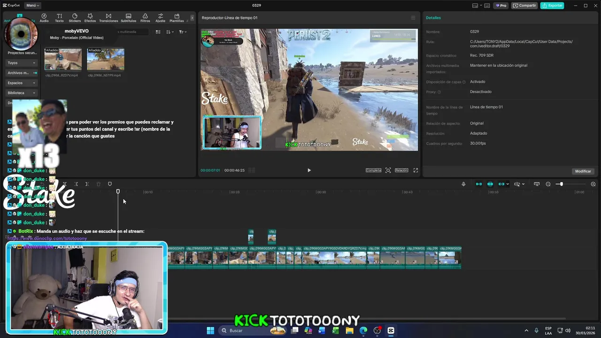Zoom out the timeline
Viewport: 601px width, 338px height.
[548, 184]
